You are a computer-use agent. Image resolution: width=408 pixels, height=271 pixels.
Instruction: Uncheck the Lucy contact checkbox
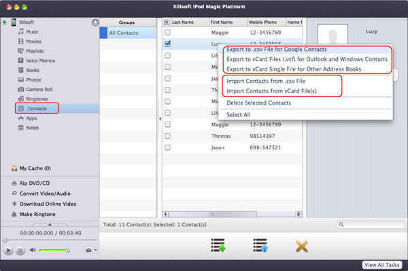[168, 43]
